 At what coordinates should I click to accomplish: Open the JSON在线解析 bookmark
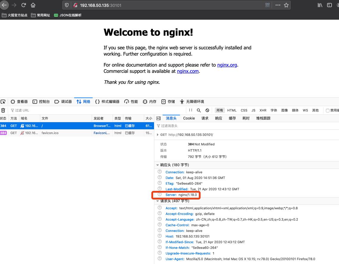68,15
